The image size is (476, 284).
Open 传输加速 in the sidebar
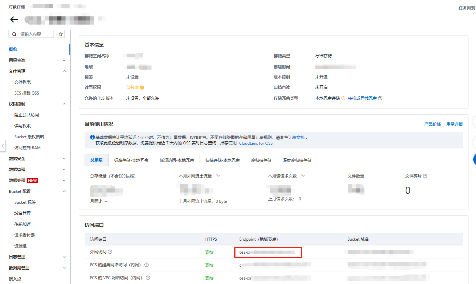click(x=23, y=224)
